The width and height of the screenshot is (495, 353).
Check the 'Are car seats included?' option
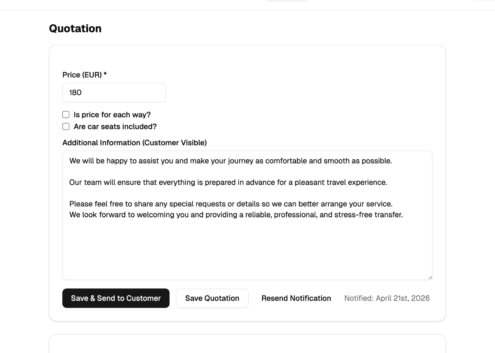(x=66, y=126)
